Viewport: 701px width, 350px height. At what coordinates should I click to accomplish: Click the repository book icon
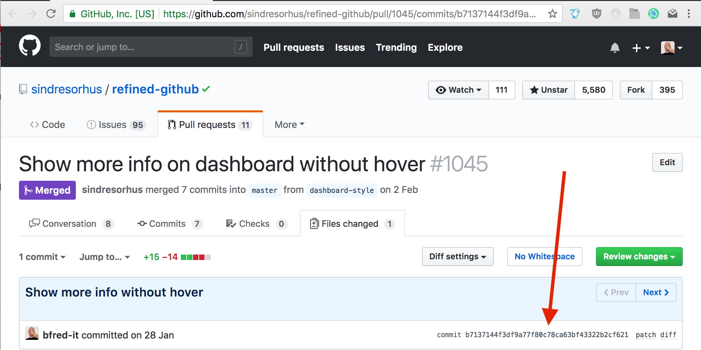[23, 89]
